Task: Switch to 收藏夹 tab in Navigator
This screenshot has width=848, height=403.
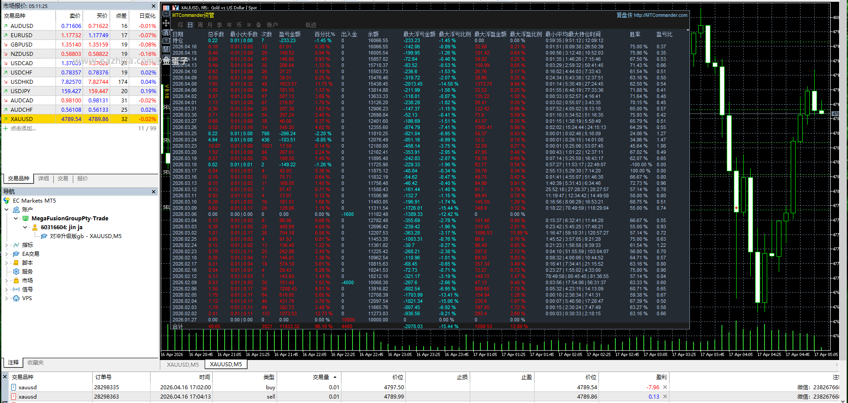Action: [36, 363]
